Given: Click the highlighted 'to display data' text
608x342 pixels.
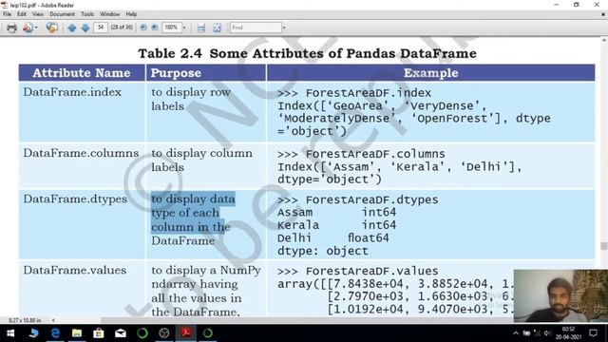Looking at the screenshot, I should tap(193, 199).
